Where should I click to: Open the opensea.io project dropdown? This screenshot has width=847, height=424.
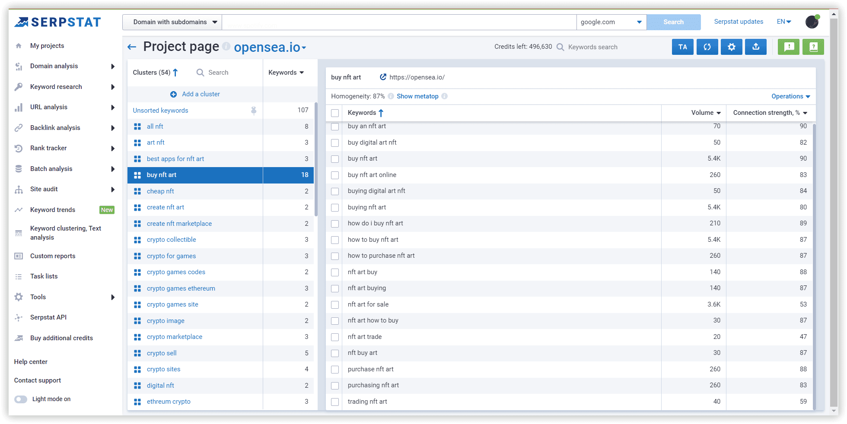click(270, 47)
